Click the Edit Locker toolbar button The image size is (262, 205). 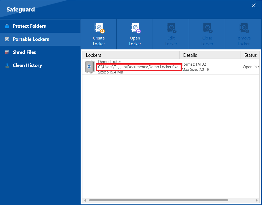click(171, 35)
